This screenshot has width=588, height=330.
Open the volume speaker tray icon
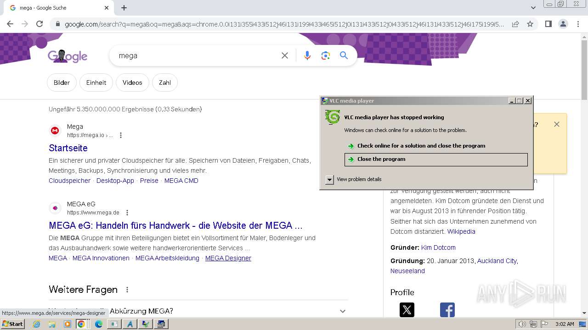pyautogui.click(x=522, y=324)
